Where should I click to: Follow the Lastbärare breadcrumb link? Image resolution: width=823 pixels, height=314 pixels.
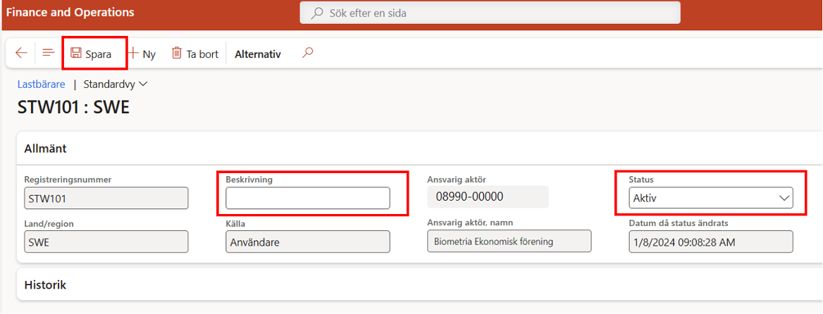42,84
